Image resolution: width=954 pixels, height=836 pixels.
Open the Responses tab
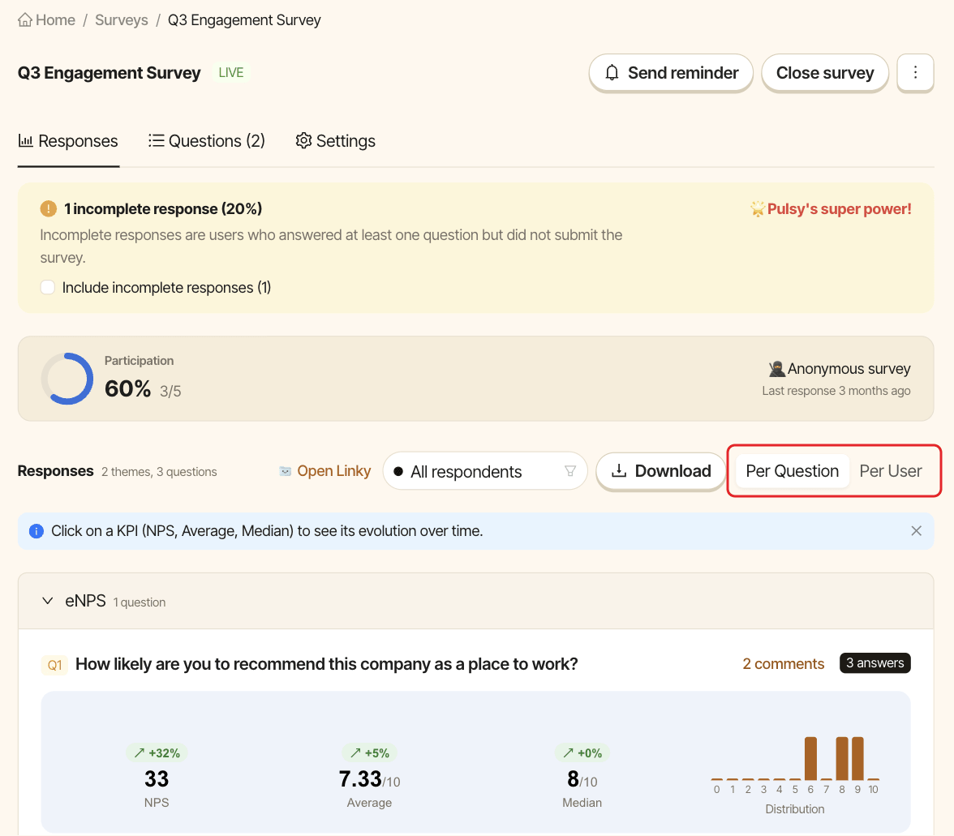click(68, 141)
